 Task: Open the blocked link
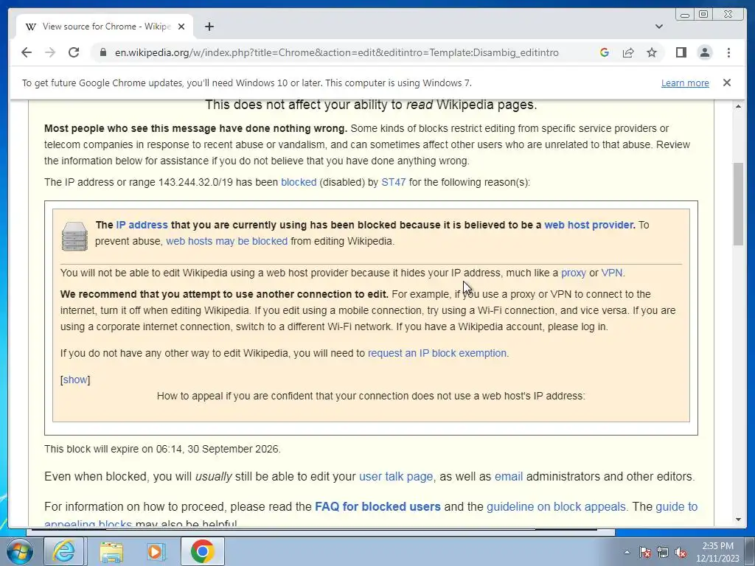click(299, 183)
